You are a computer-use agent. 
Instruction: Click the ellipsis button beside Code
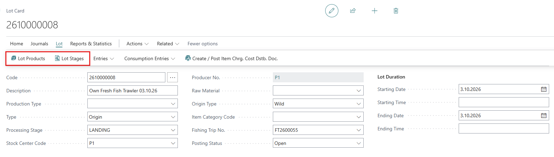[172, 77]
